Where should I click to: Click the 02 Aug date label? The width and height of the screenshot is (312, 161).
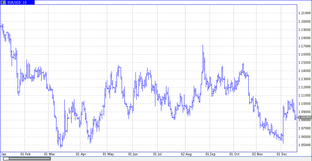(186, 154)
